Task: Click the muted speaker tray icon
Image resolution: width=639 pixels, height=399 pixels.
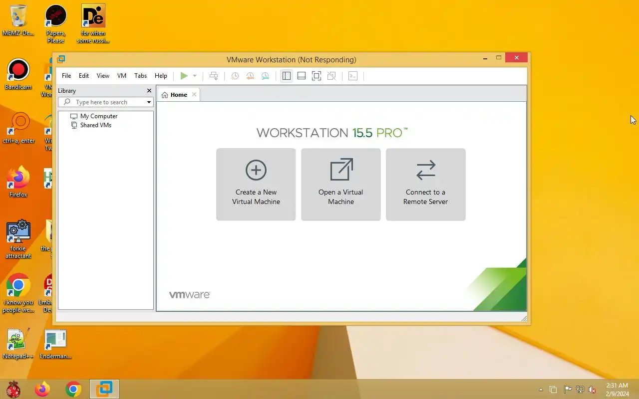Action: 592,390
